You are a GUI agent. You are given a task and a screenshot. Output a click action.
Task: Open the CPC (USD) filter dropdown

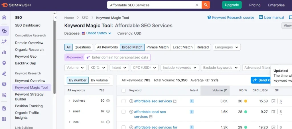[145, 68]
